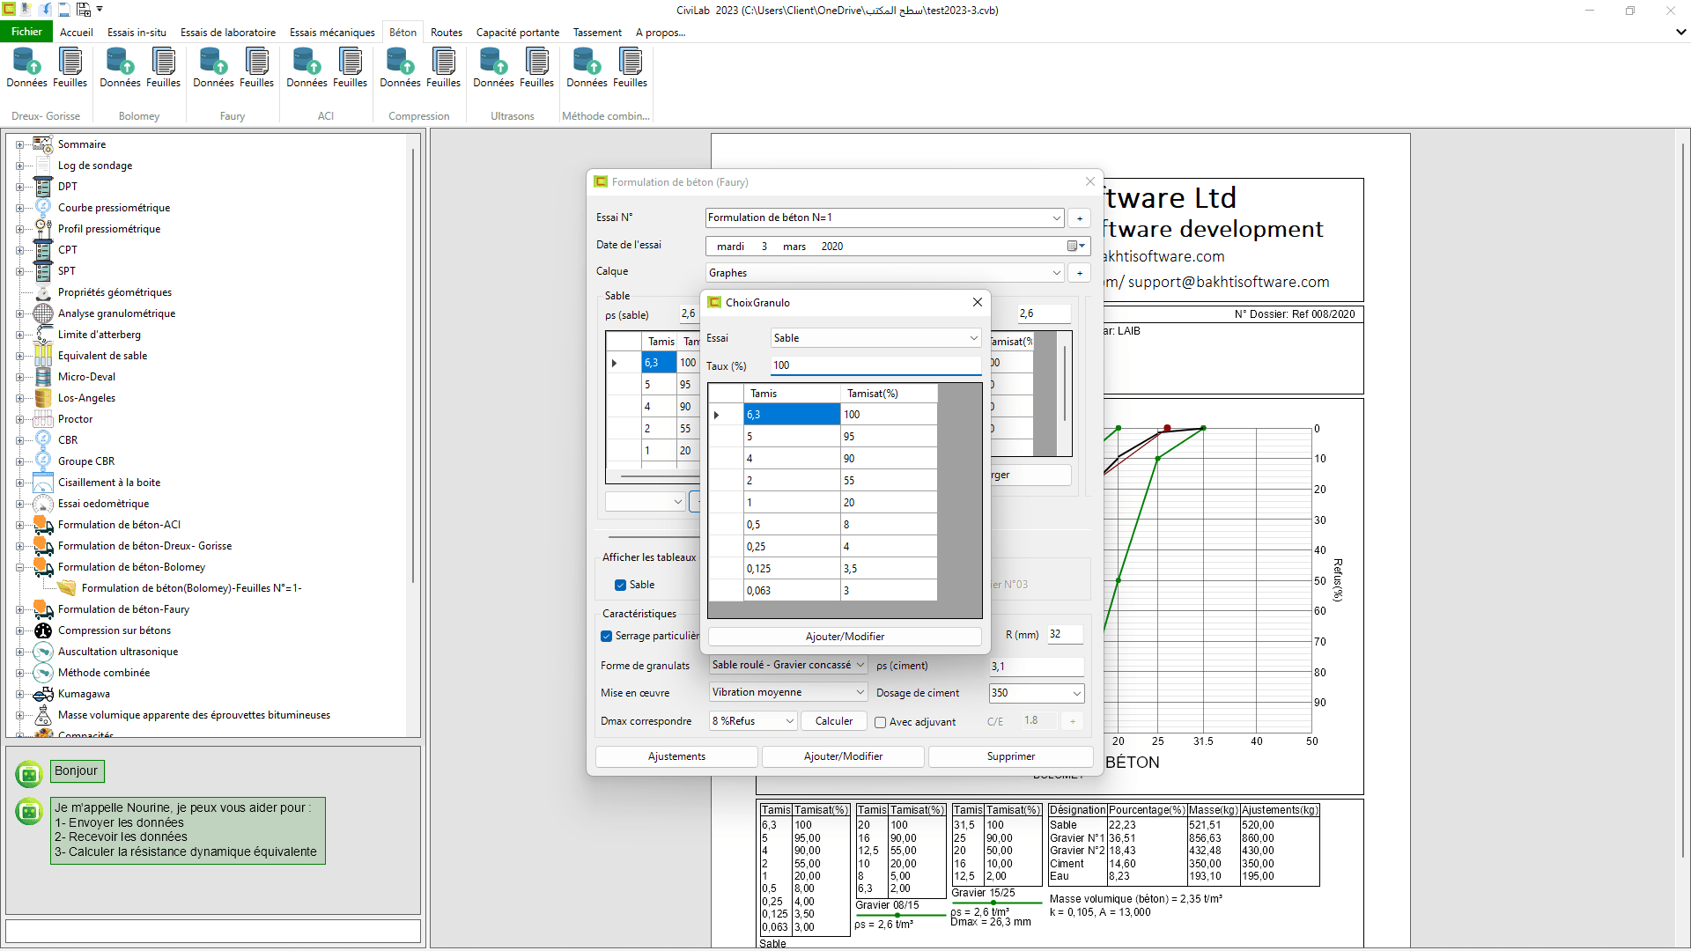Screen dimensions: 1691x951
Task: Click the chat input field at bottom
Action: [213, 931]
